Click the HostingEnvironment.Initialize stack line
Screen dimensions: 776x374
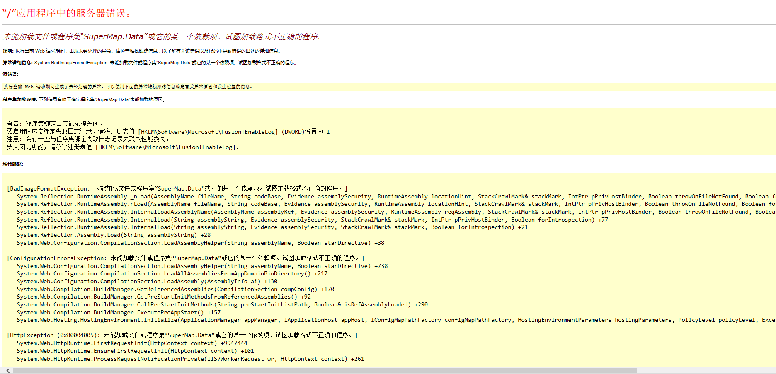396,320
